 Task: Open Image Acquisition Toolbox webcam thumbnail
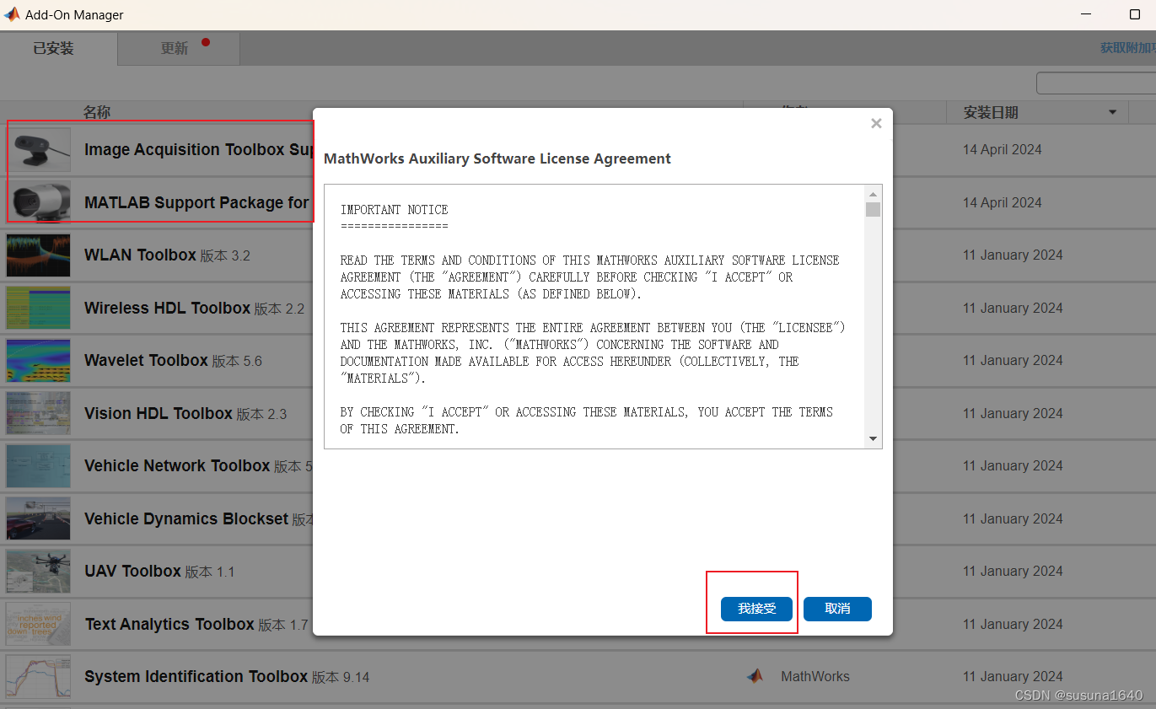coord(39,149)
